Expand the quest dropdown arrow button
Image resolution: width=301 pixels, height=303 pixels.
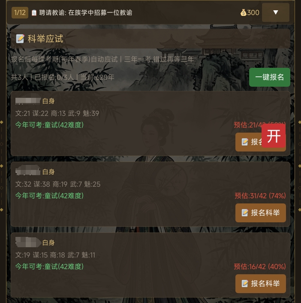pyautogui.click(x=276, y=12)
